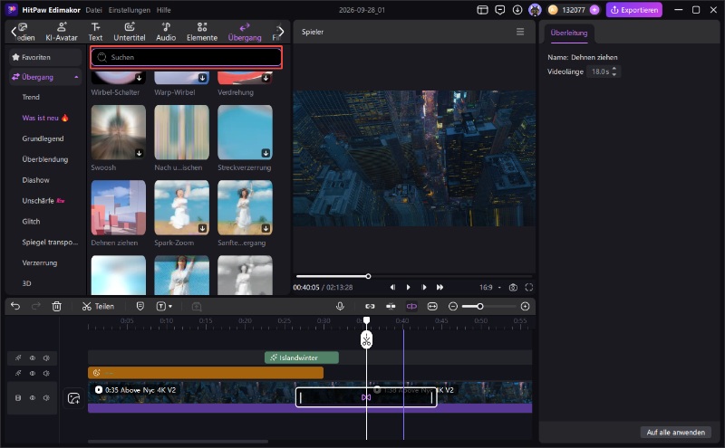
Task: Select the Swoosh transition thumbnail
Action: coord(119,132)
